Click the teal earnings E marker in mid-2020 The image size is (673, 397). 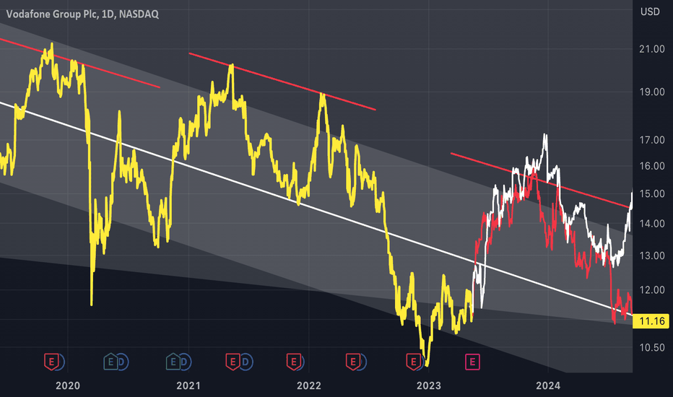click(x=110, y=362)
